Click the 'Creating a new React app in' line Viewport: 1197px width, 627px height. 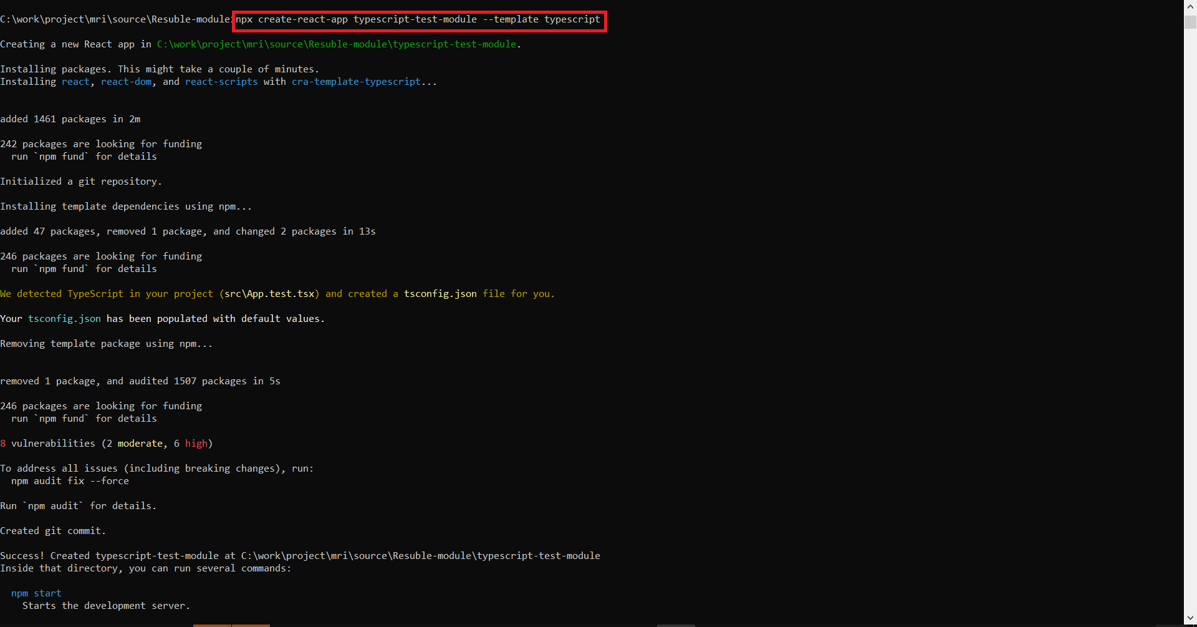click(261, 44)
